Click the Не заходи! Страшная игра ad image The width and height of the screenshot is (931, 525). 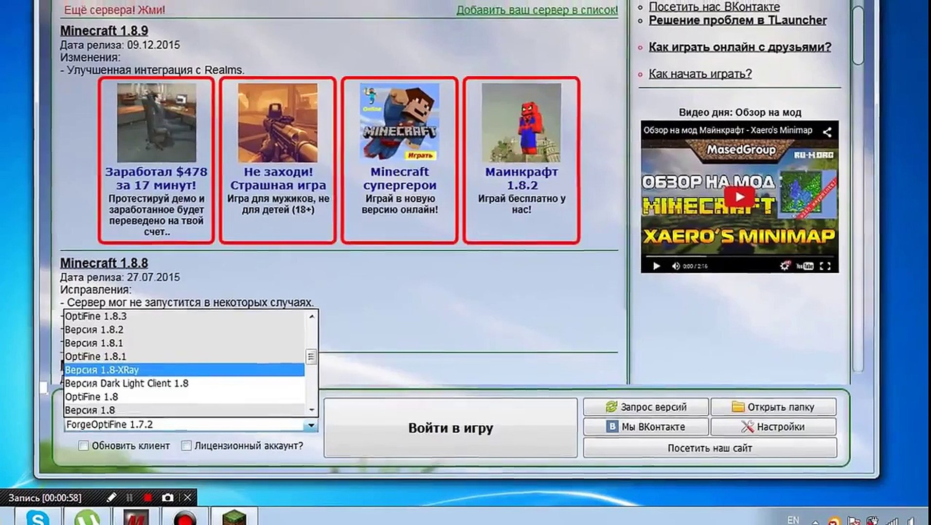click(x=278, y=122)
